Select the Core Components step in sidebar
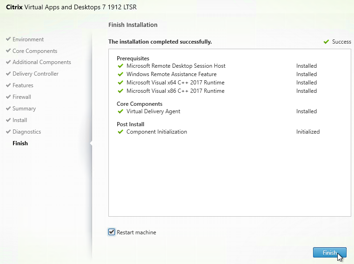This screenshot has height=264, width=354. pos(35,51)
